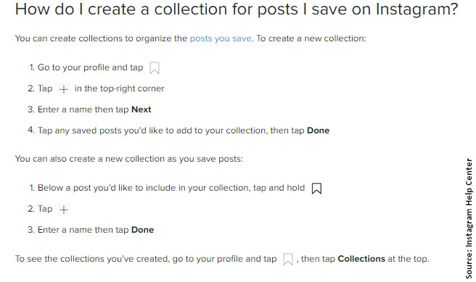
Task: Click the 'Below a post you'd like to include' text
Action: point(171,188)
